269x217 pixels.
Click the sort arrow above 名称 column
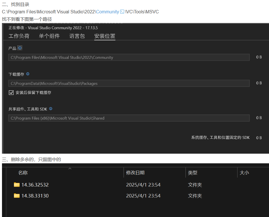[70, 169]
